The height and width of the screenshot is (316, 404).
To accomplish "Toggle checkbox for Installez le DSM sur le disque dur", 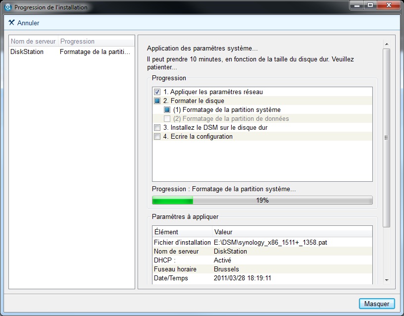I will pyautogui.click(x=157, y=128).
